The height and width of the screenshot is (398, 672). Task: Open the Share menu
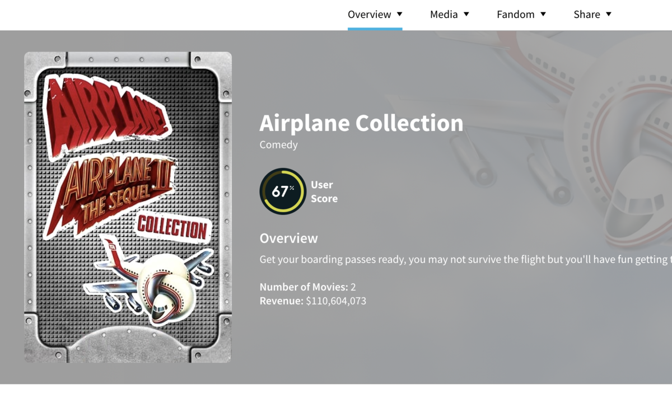click(592, 15)
